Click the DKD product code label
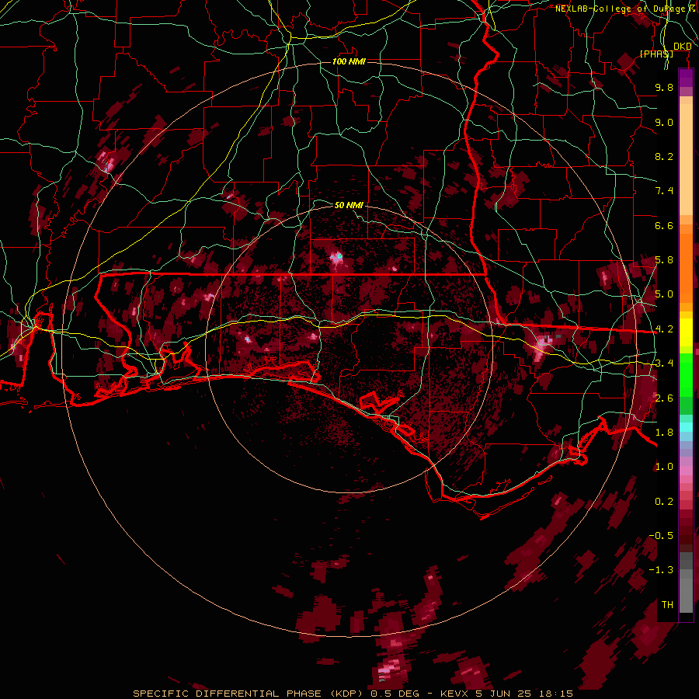This screenshot has height=699, width=699. tap(683, 47)
